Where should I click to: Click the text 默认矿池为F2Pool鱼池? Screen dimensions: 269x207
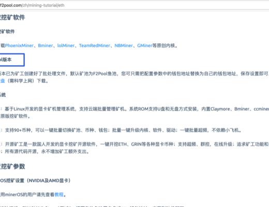(x=93, y=74)
